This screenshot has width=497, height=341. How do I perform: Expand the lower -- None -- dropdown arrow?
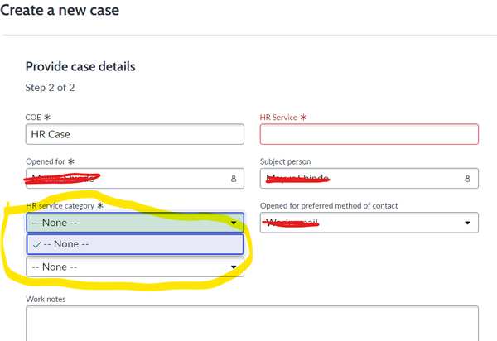click(x=234, y=267)
